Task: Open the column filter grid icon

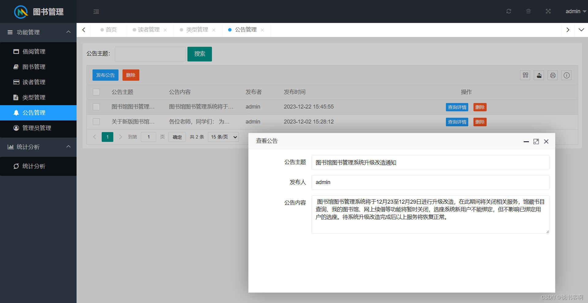Action: 525,75
